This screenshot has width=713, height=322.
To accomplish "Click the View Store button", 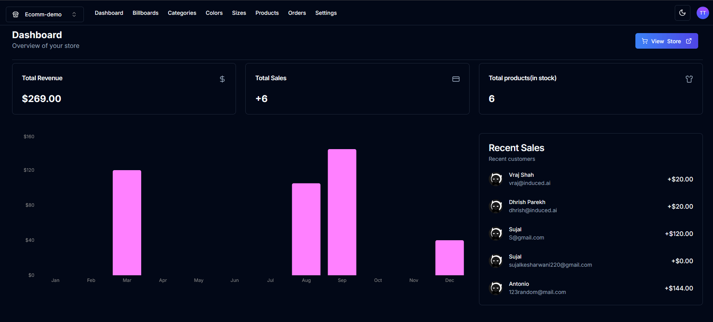I will pos(666,41).
